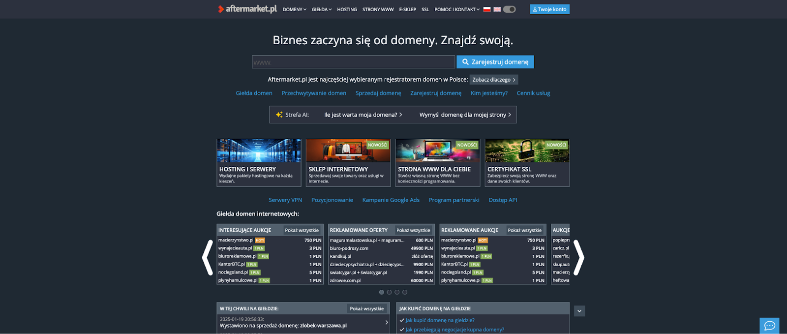Go to E-SKLEP menu item
The image size is (787, 334).
tap(408, 9)
